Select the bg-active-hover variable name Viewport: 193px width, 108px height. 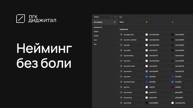pyautogui.click(x=129, y=66)
